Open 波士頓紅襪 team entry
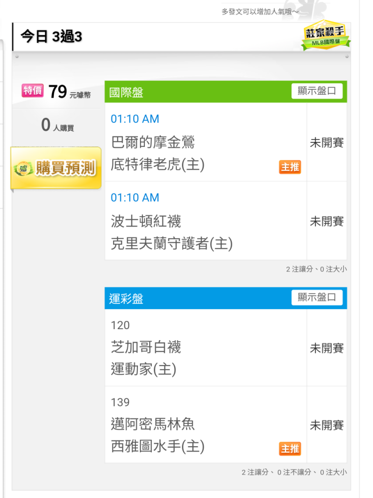 click(146, 221)
